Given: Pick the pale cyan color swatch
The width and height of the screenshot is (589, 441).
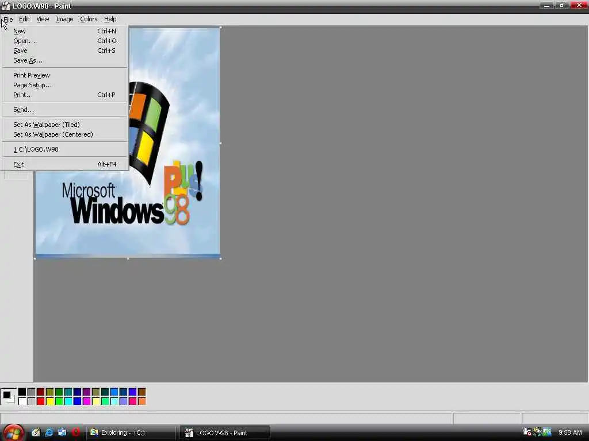Looking at the screenshot, I should click(x=114, y=401).
